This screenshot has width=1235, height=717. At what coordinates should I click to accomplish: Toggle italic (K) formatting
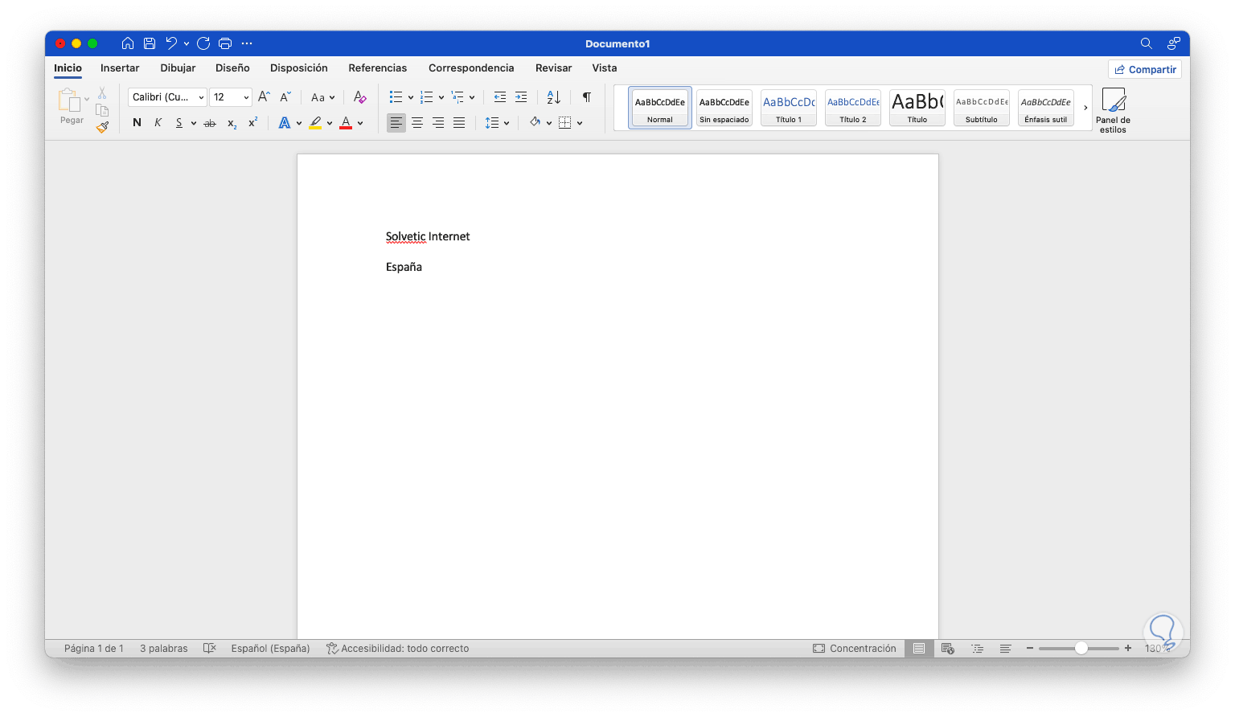(158, 123)
